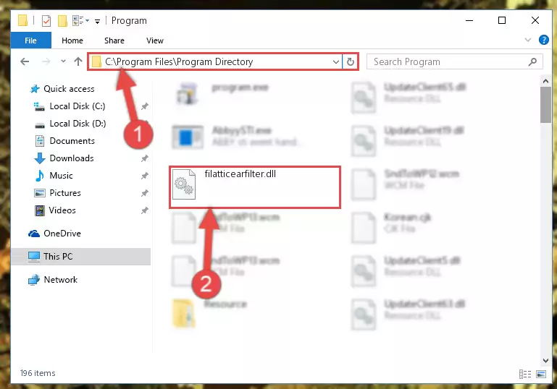Open the View ribbon tab
Viewport: 557px width, 389px height.
click(x=155, y=40)
